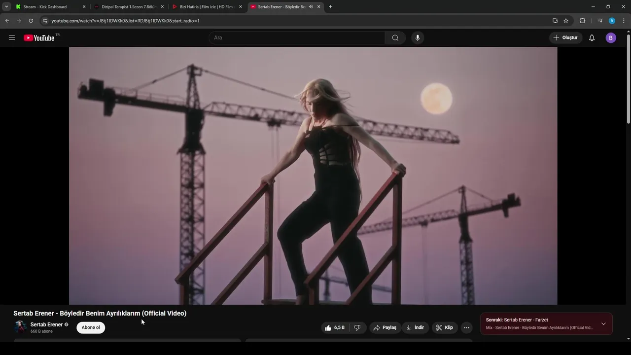Open the Chrome extensions puzzle icon
This screenshot has width=631, height=355.
(582, 21)
